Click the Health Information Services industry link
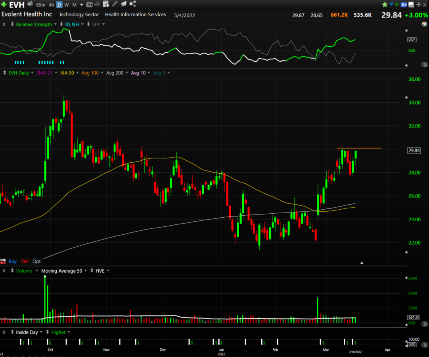 (136, 15)
